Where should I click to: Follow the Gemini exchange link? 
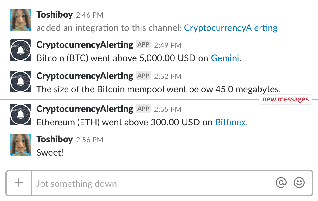tap(225, 58)
